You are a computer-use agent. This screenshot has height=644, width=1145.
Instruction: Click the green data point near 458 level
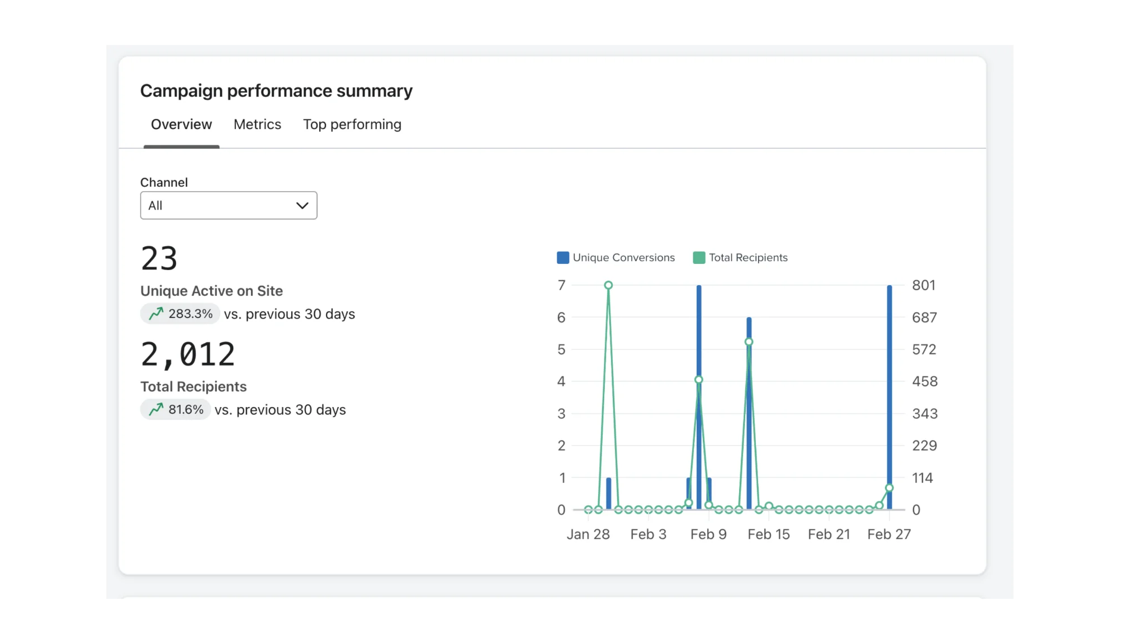(698, 380)
